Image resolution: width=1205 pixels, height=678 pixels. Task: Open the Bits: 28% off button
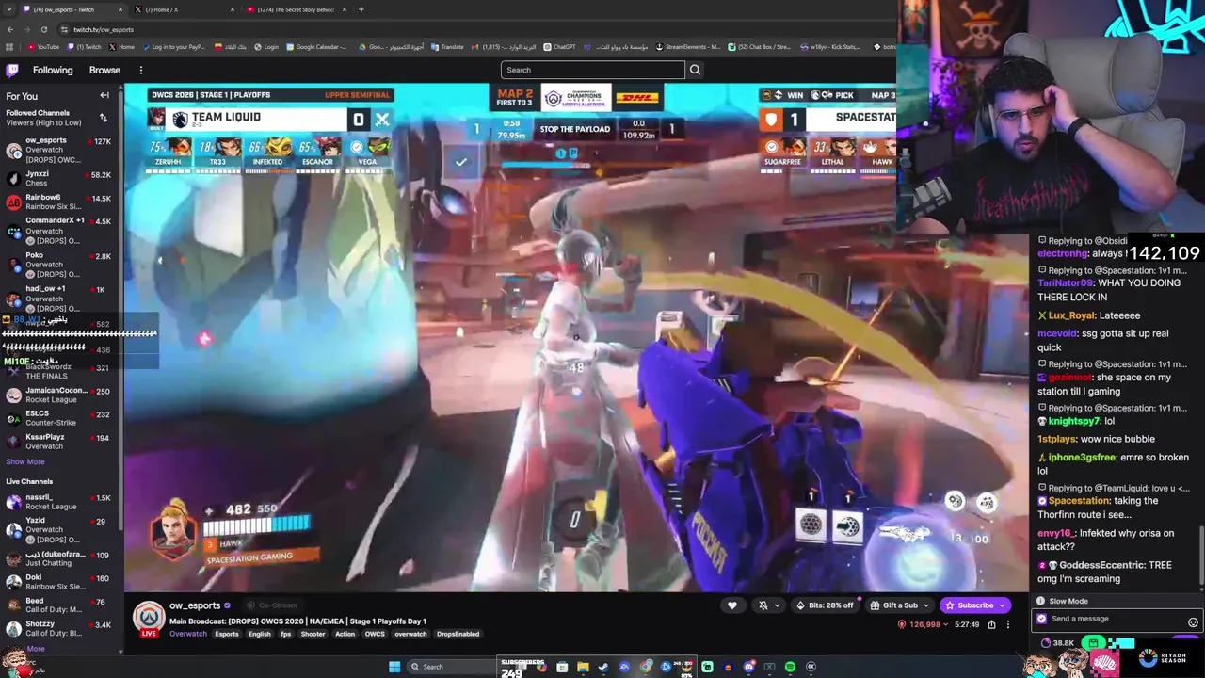826,605
